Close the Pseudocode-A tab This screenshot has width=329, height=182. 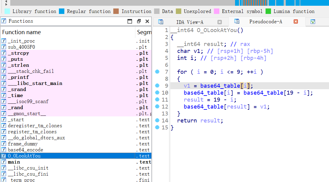[296, 21]
